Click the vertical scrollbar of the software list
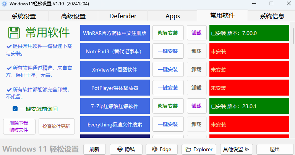 tap(293, 36)
